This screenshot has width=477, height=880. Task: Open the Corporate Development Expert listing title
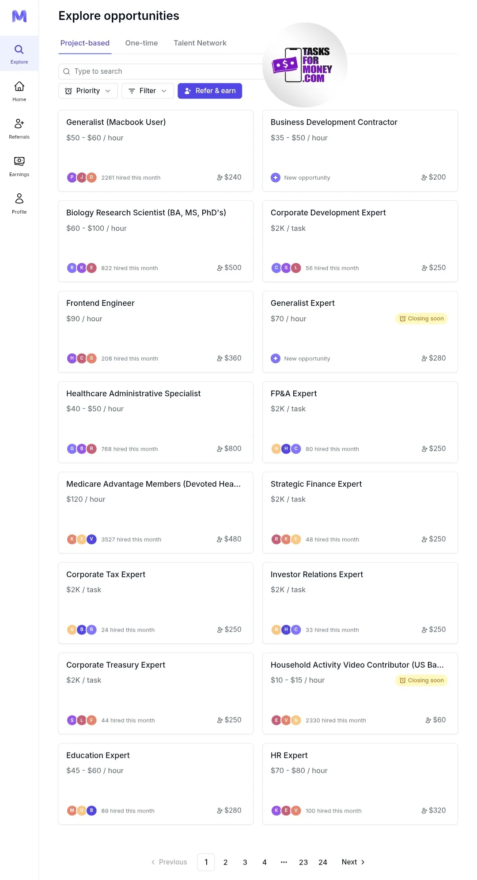click(x=328, y=213)
